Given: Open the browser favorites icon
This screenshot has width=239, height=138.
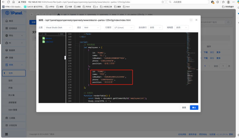Looking at the screenshot, I should (x=223, y=2).
